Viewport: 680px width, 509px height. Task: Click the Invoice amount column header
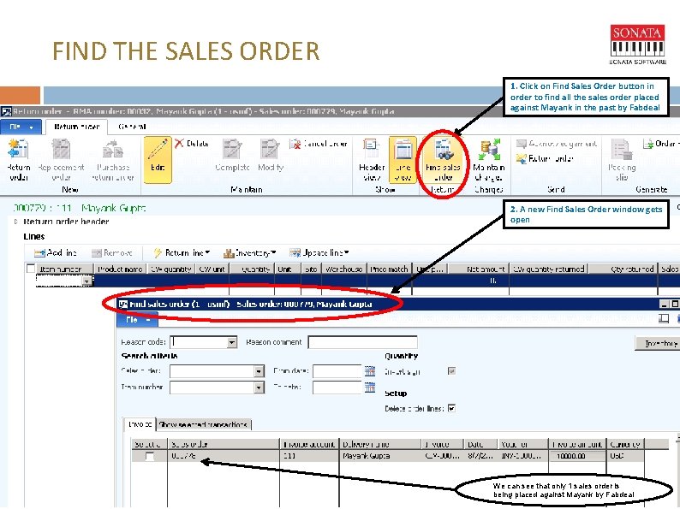click(x=576, y=444)
